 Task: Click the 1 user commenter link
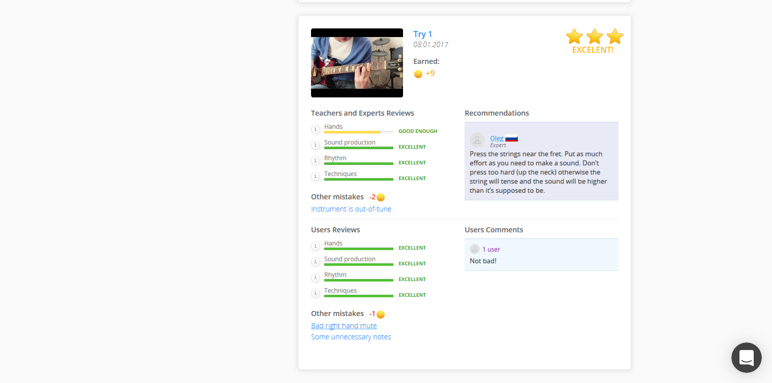pyautogui.click(x=491, y=249)
